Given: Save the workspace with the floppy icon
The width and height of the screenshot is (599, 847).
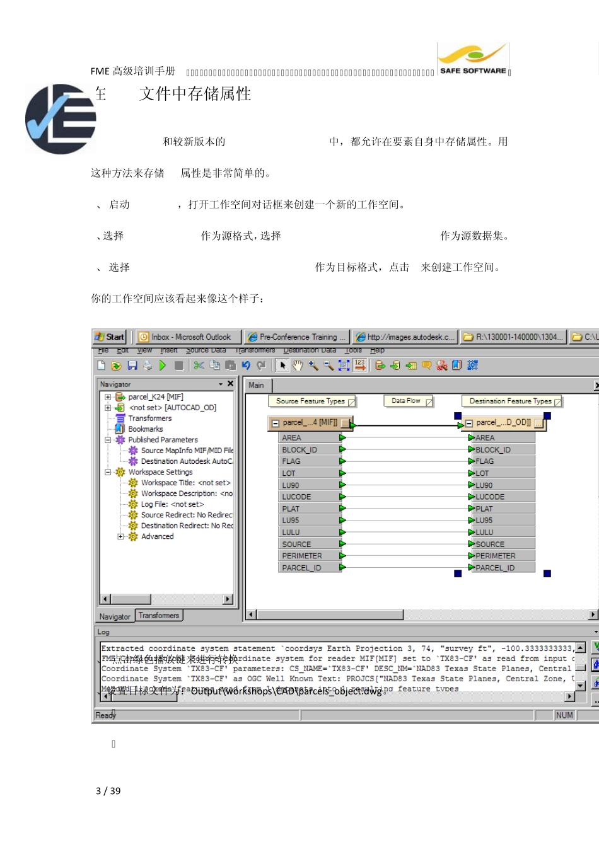Looking at the screenshot, I should point(132,366).
